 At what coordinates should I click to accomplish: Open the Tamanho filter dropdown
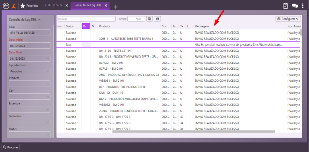(x=30, y=122)
